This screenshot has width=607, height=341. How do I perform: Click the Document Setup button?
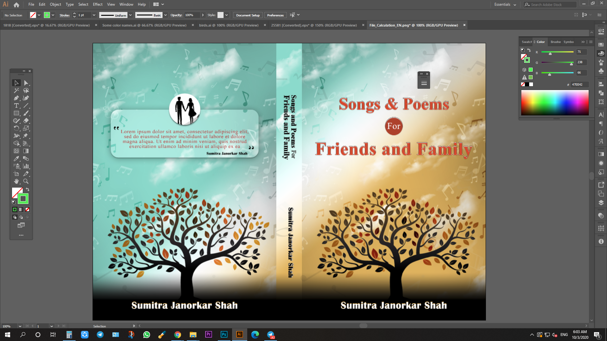[x=248, y=15]
